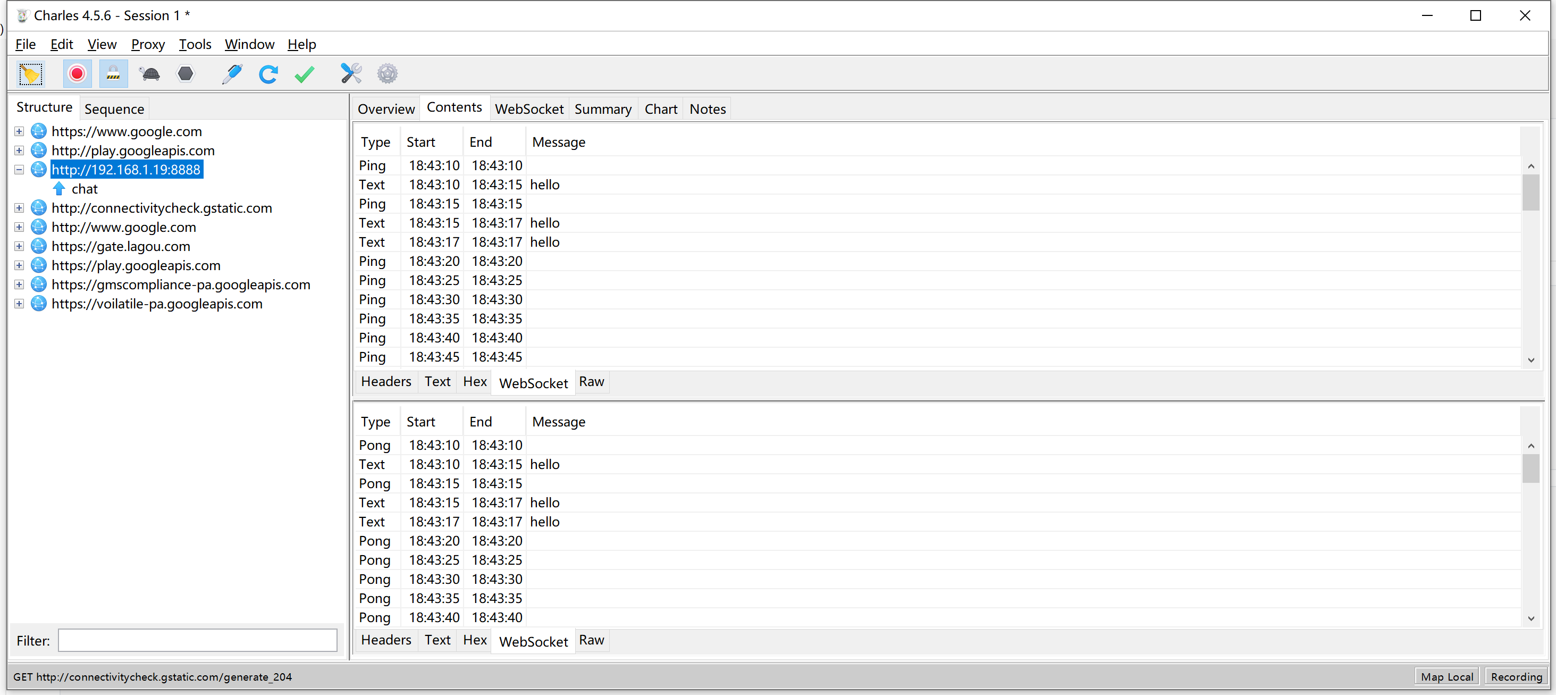Click upper message list scroll down arrow

click(1530, 359)
